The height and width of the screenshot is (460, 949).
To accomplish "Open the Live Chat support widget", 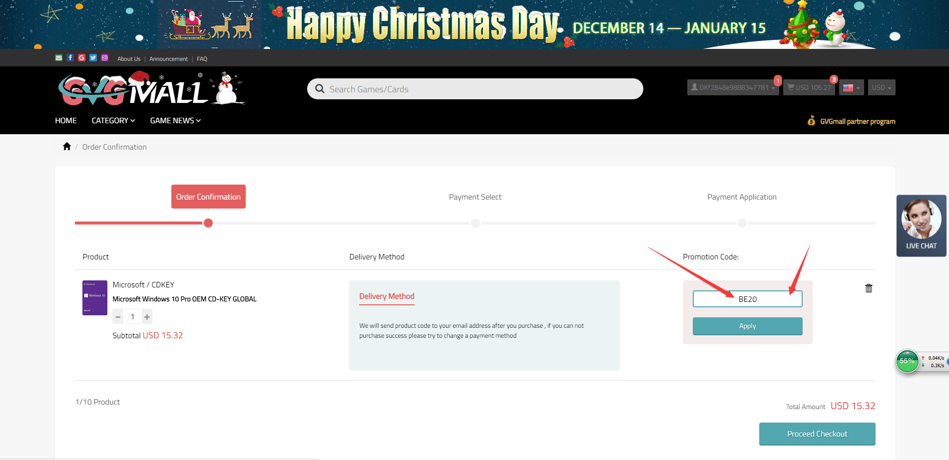I will pyautogui.click(x=921, y=226).
